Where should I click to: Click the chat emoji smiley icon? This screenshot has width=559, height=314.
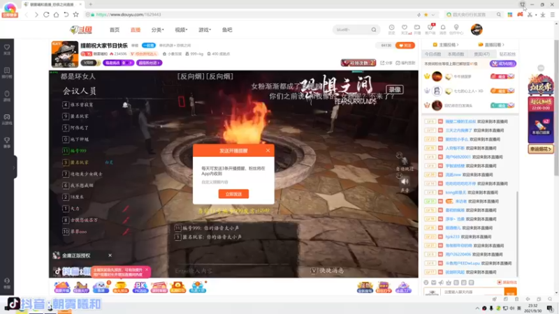[426, 283]
